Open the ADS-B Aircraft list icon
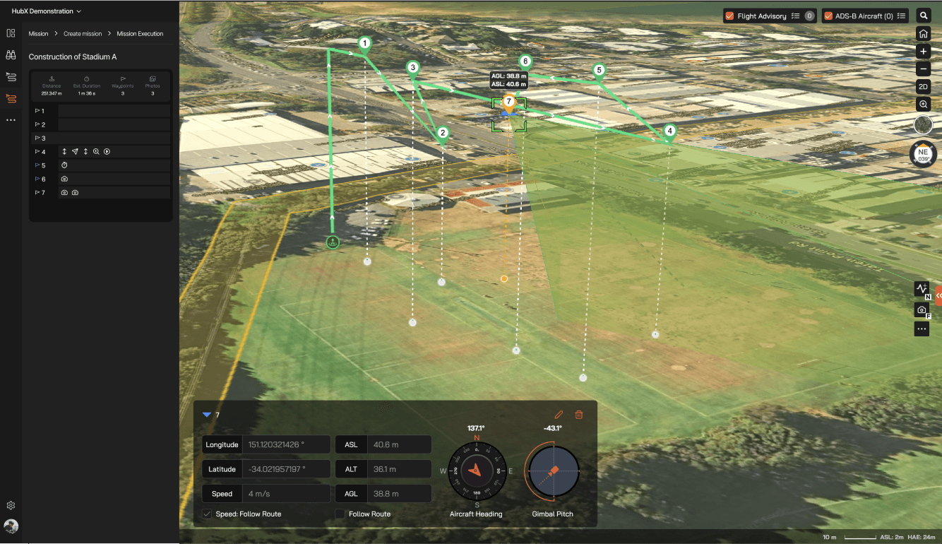The height and width of the screenshot is (544, 942). click(901, 16)
